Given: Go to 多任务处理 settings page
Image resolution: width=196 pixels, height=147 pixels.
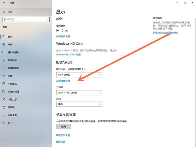Looking at the screenshot, I should point(13,91).
